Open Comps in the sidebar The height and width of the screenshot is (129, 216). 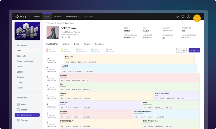pyautogui.click(x=19, y=82)
